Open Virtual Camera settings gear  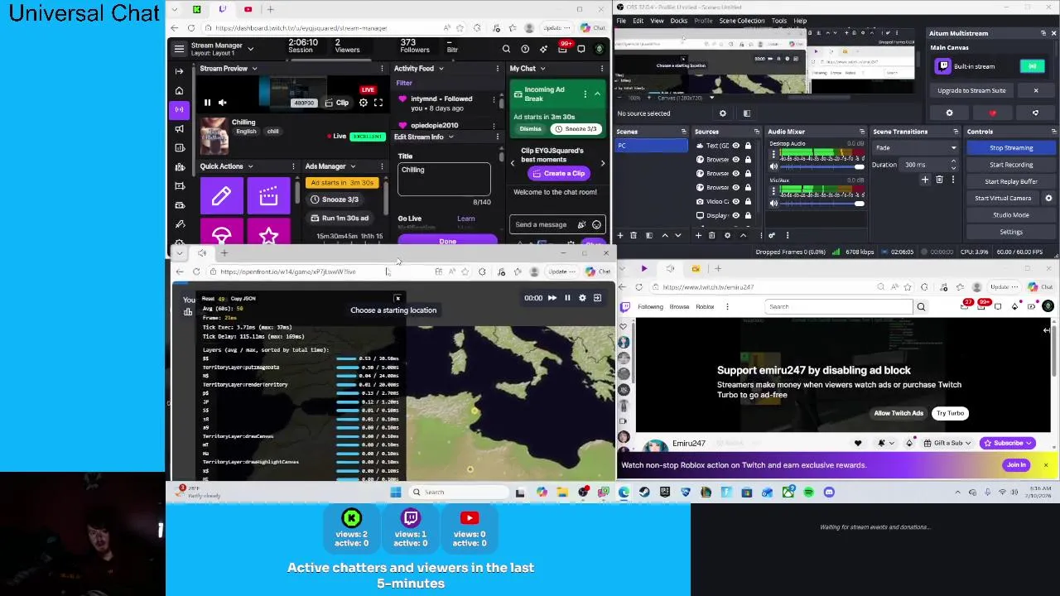pyautogui.click(x=1048, y=198)
